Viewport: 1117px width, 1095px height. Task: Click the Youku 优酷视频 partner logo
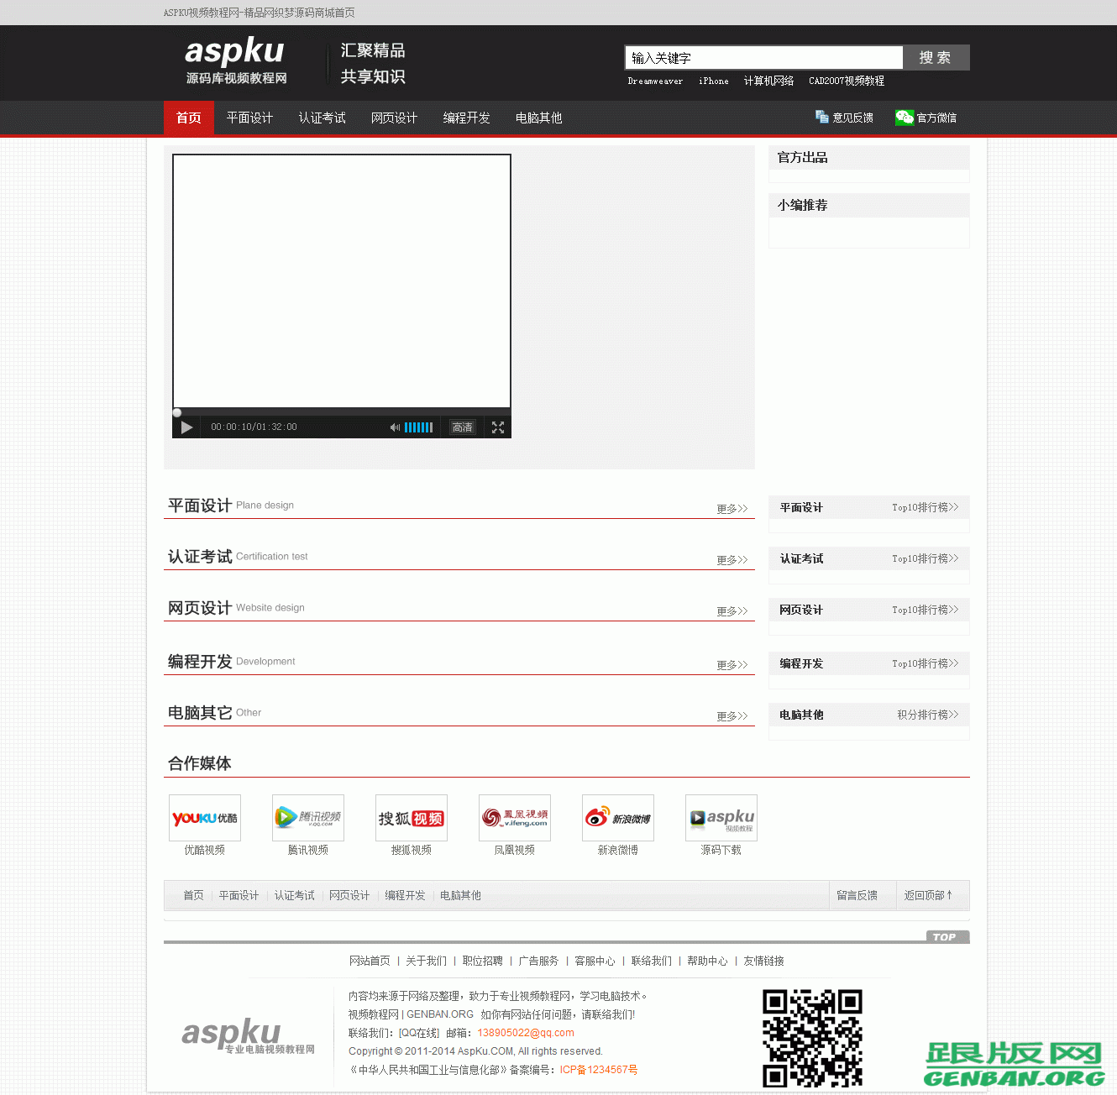coord(204,817)
